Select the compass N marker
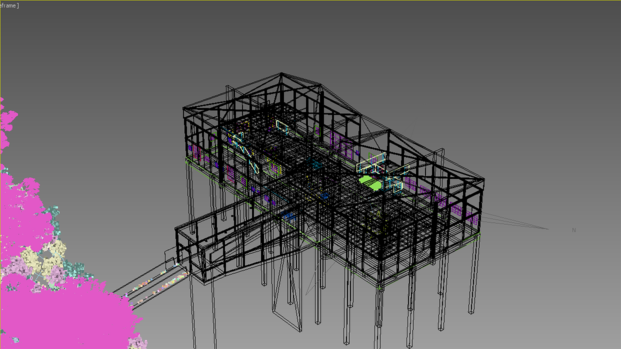The height and width of the screenshot is (349, 621). click(x=574, y=230)
